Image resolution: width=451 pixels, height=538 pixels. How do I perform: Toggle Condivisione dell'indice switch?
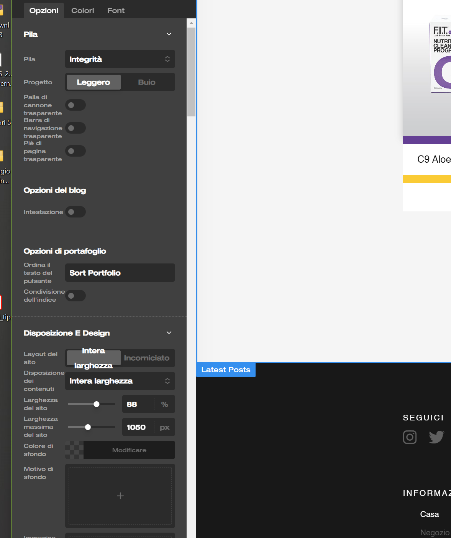75,296
